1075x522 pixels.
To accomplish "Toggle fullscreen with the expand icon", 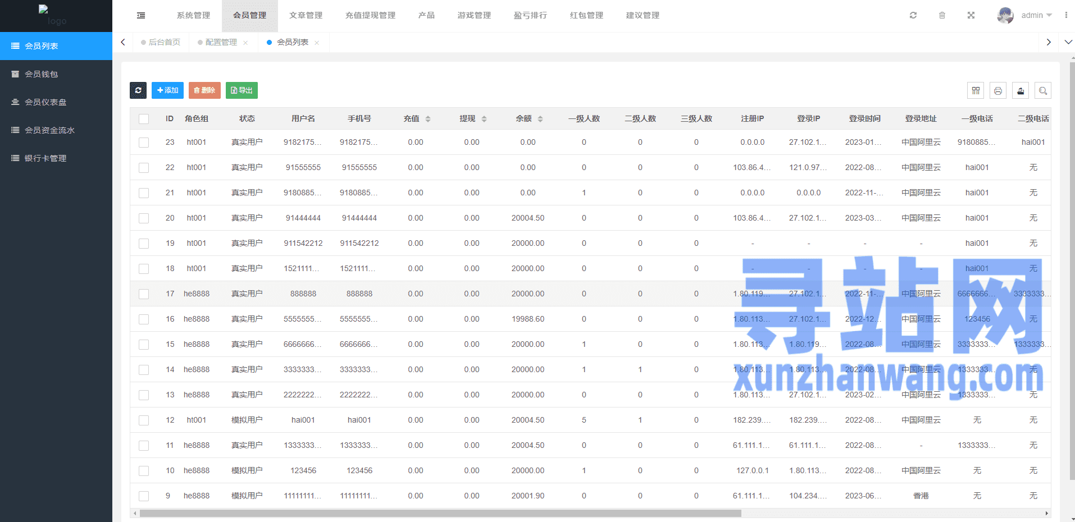I will pos(971,16).
